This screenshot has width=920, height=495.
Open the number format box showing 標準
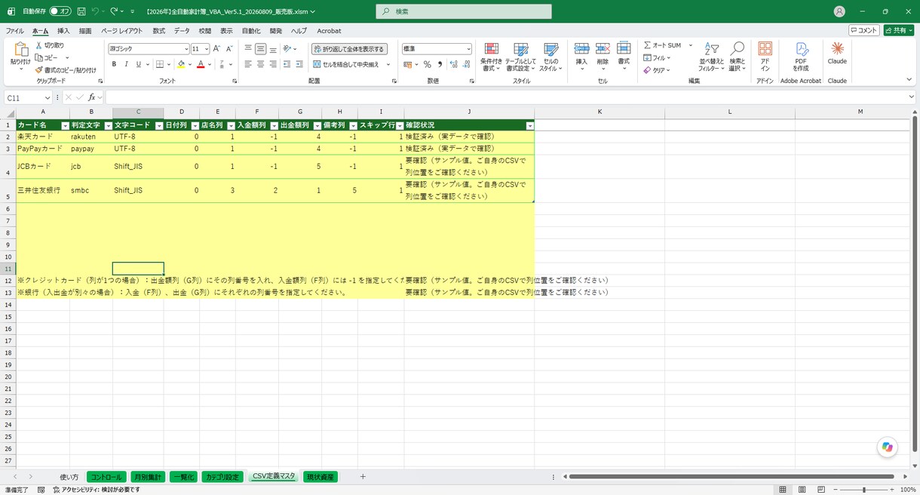[437, 48]
